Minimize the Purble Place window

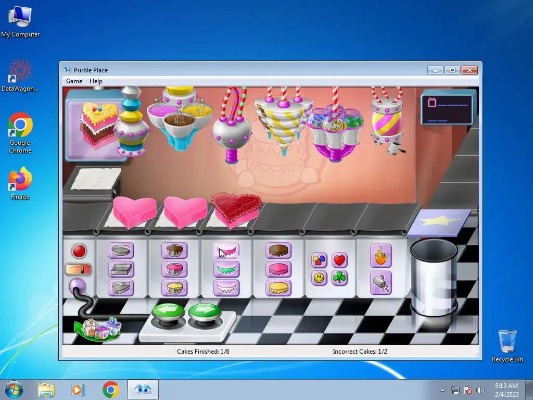coord(436,70)
